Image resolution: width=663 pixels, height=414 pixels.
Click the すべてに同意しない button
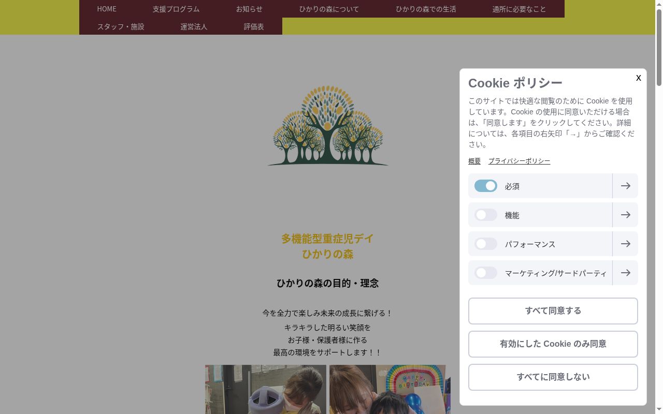(553, 377)
